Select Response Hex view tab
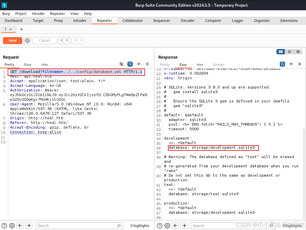The width and height of the screenshot is (306, 230). (200, 65)
